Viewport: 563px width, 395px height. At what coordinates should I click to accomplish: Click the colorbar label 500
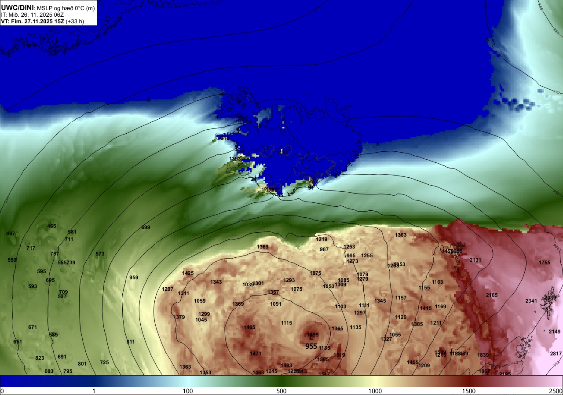click(281, 391)
